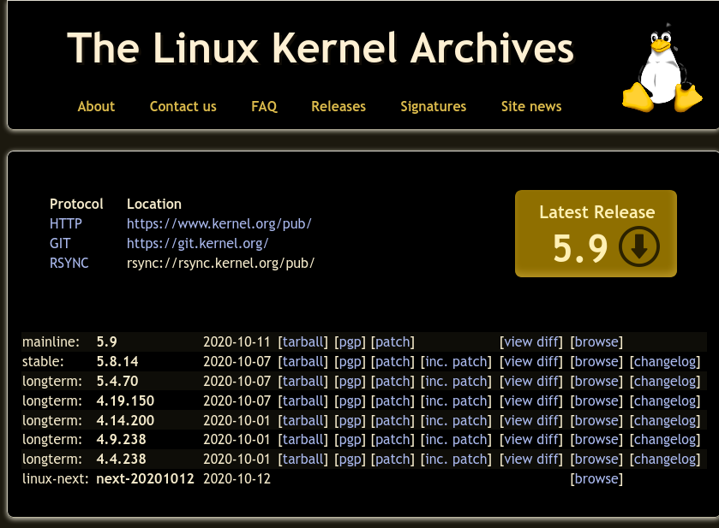Select the next-20201012 version text
Image resolution: width=719 pixels, height=528 pixels.
pyautogui.click(x=145, y=478)
